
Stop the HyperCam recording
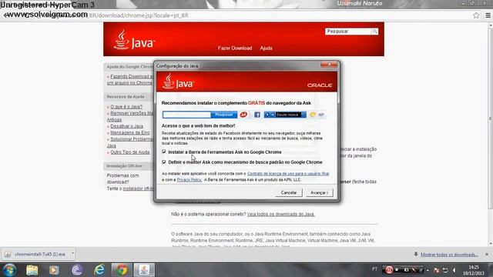(x=397, y=270)
